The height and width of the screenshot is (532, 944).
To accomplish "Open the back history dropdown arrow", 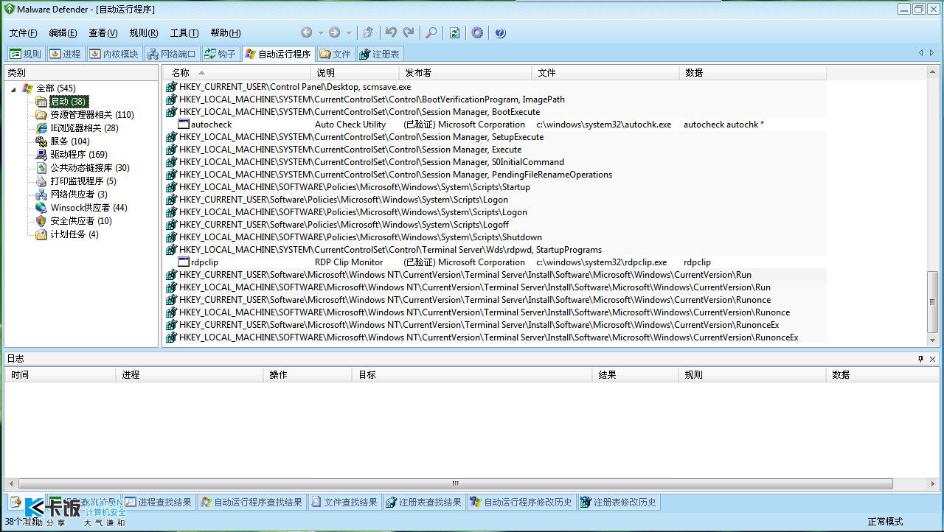I will (321, 33).
